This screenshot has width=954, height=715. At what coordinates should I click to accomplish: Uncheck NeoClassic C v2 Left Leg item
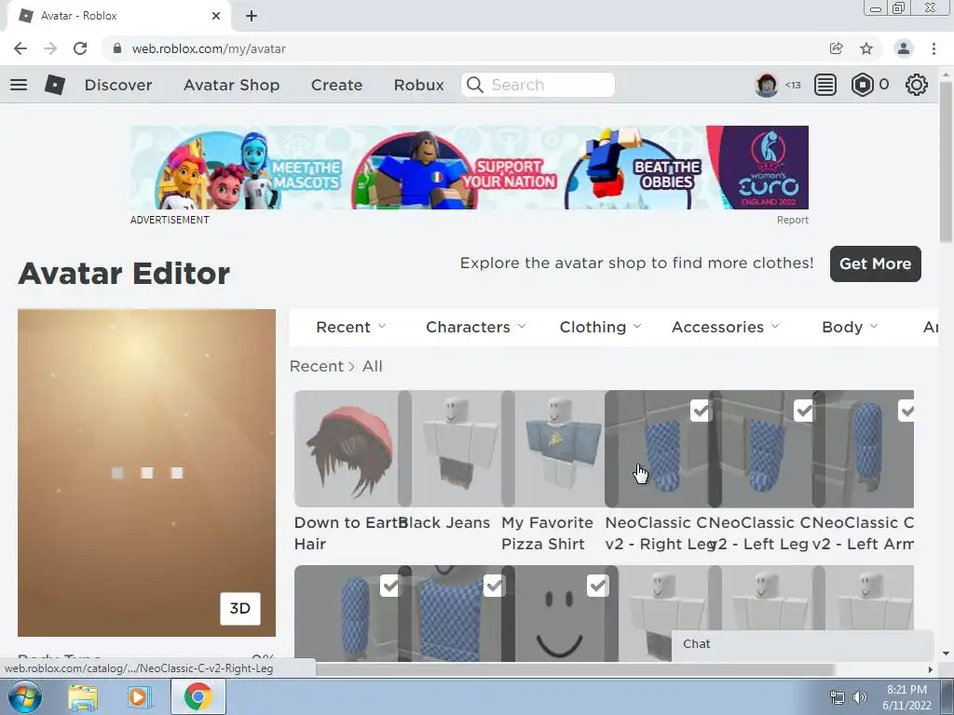(804, 411)
